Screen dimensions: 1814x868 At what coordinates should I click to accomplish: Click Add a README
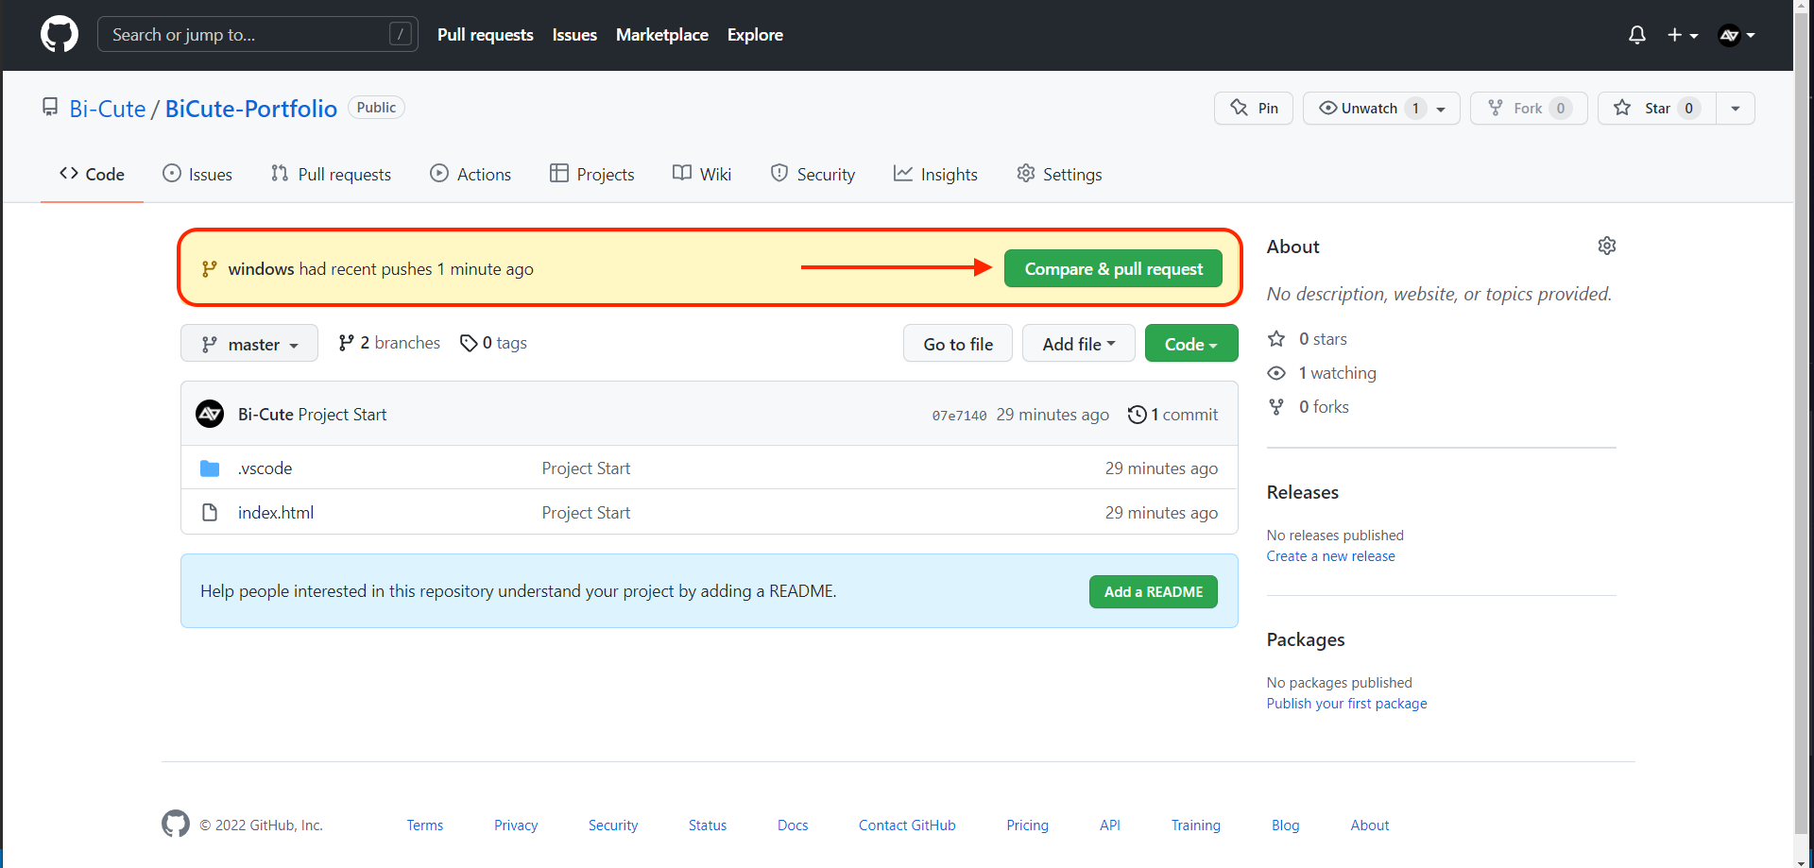(x=1154, y=592)
